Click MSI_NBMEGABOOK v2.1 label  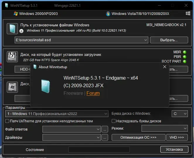pos(166,25)
